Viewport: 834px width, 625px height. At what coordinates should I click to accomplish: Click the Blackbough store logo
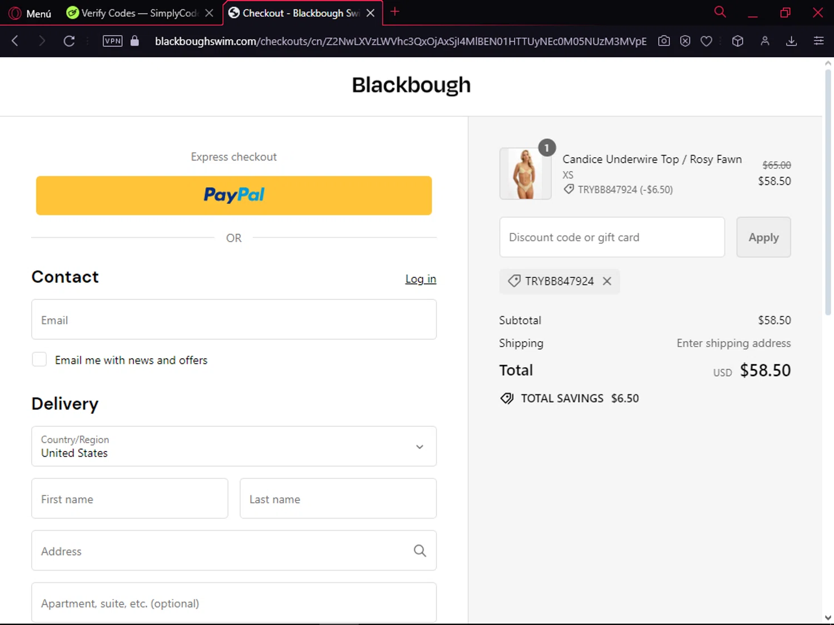pos(411,85)
